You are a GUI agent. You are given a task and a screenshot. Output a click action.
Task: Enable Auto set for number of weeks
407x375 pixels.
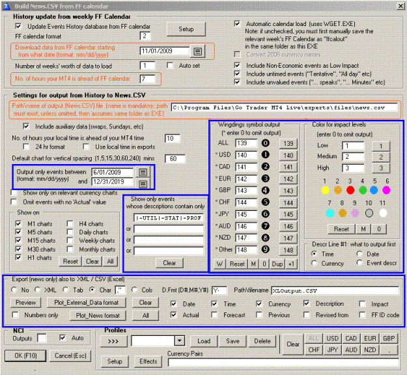point(170,65)
